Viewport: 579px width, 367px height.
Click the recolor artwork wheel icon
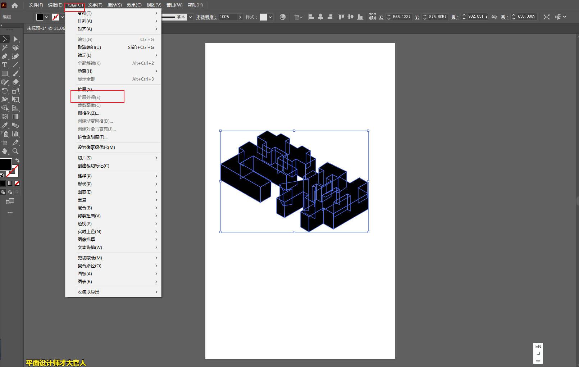(x=283, y=17)
